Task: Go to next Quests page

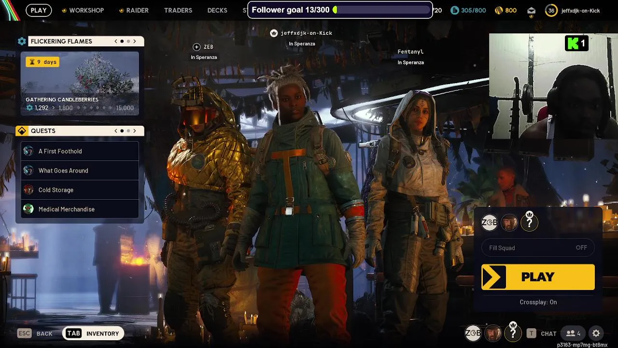Action: click(x=135, y=131)
